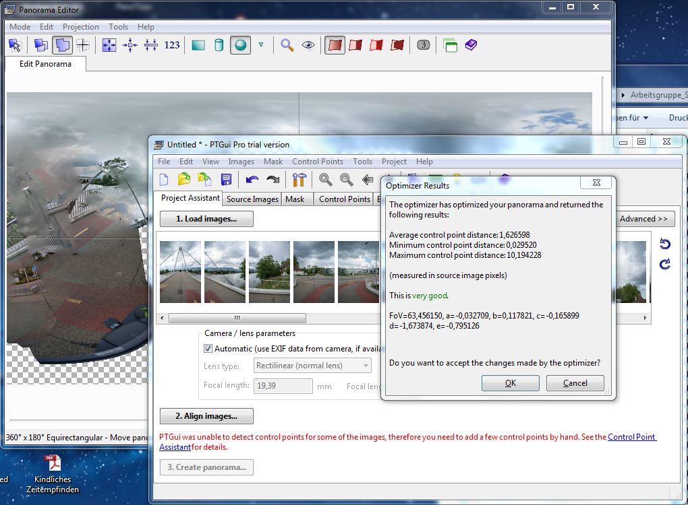Click the 2. Align images button
The width and height of the screenshot is (688, 505).
(x=206, y=416)
